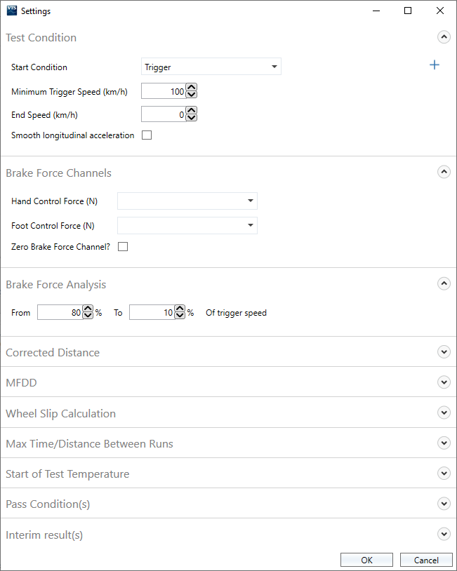Click the End Speed input field
Viewport: 457px width, 571px height.
(x=164, y=114)
